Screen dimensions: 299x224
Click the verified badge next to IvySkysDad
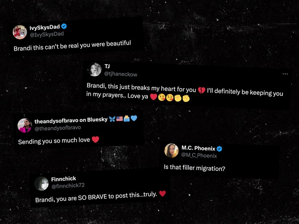point(64,26)
